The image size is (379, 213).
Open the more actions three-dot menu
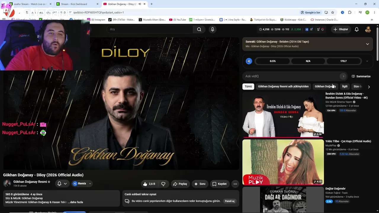pyautogui.click(x=235, y=184)
